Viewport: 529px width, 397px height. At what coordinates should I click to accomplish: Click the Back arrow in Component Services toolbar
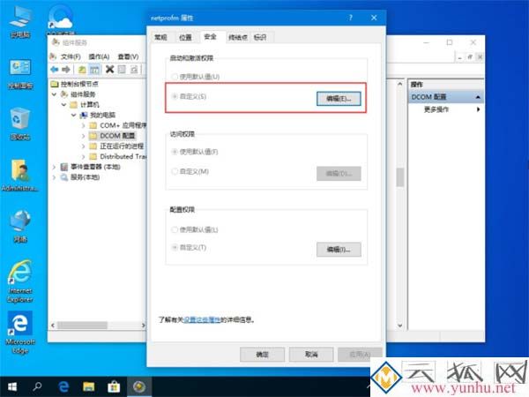[x=55, y=70]
